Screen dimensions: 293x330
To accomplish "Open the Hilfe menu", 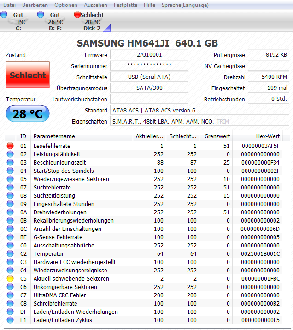I will click(150, 5).
